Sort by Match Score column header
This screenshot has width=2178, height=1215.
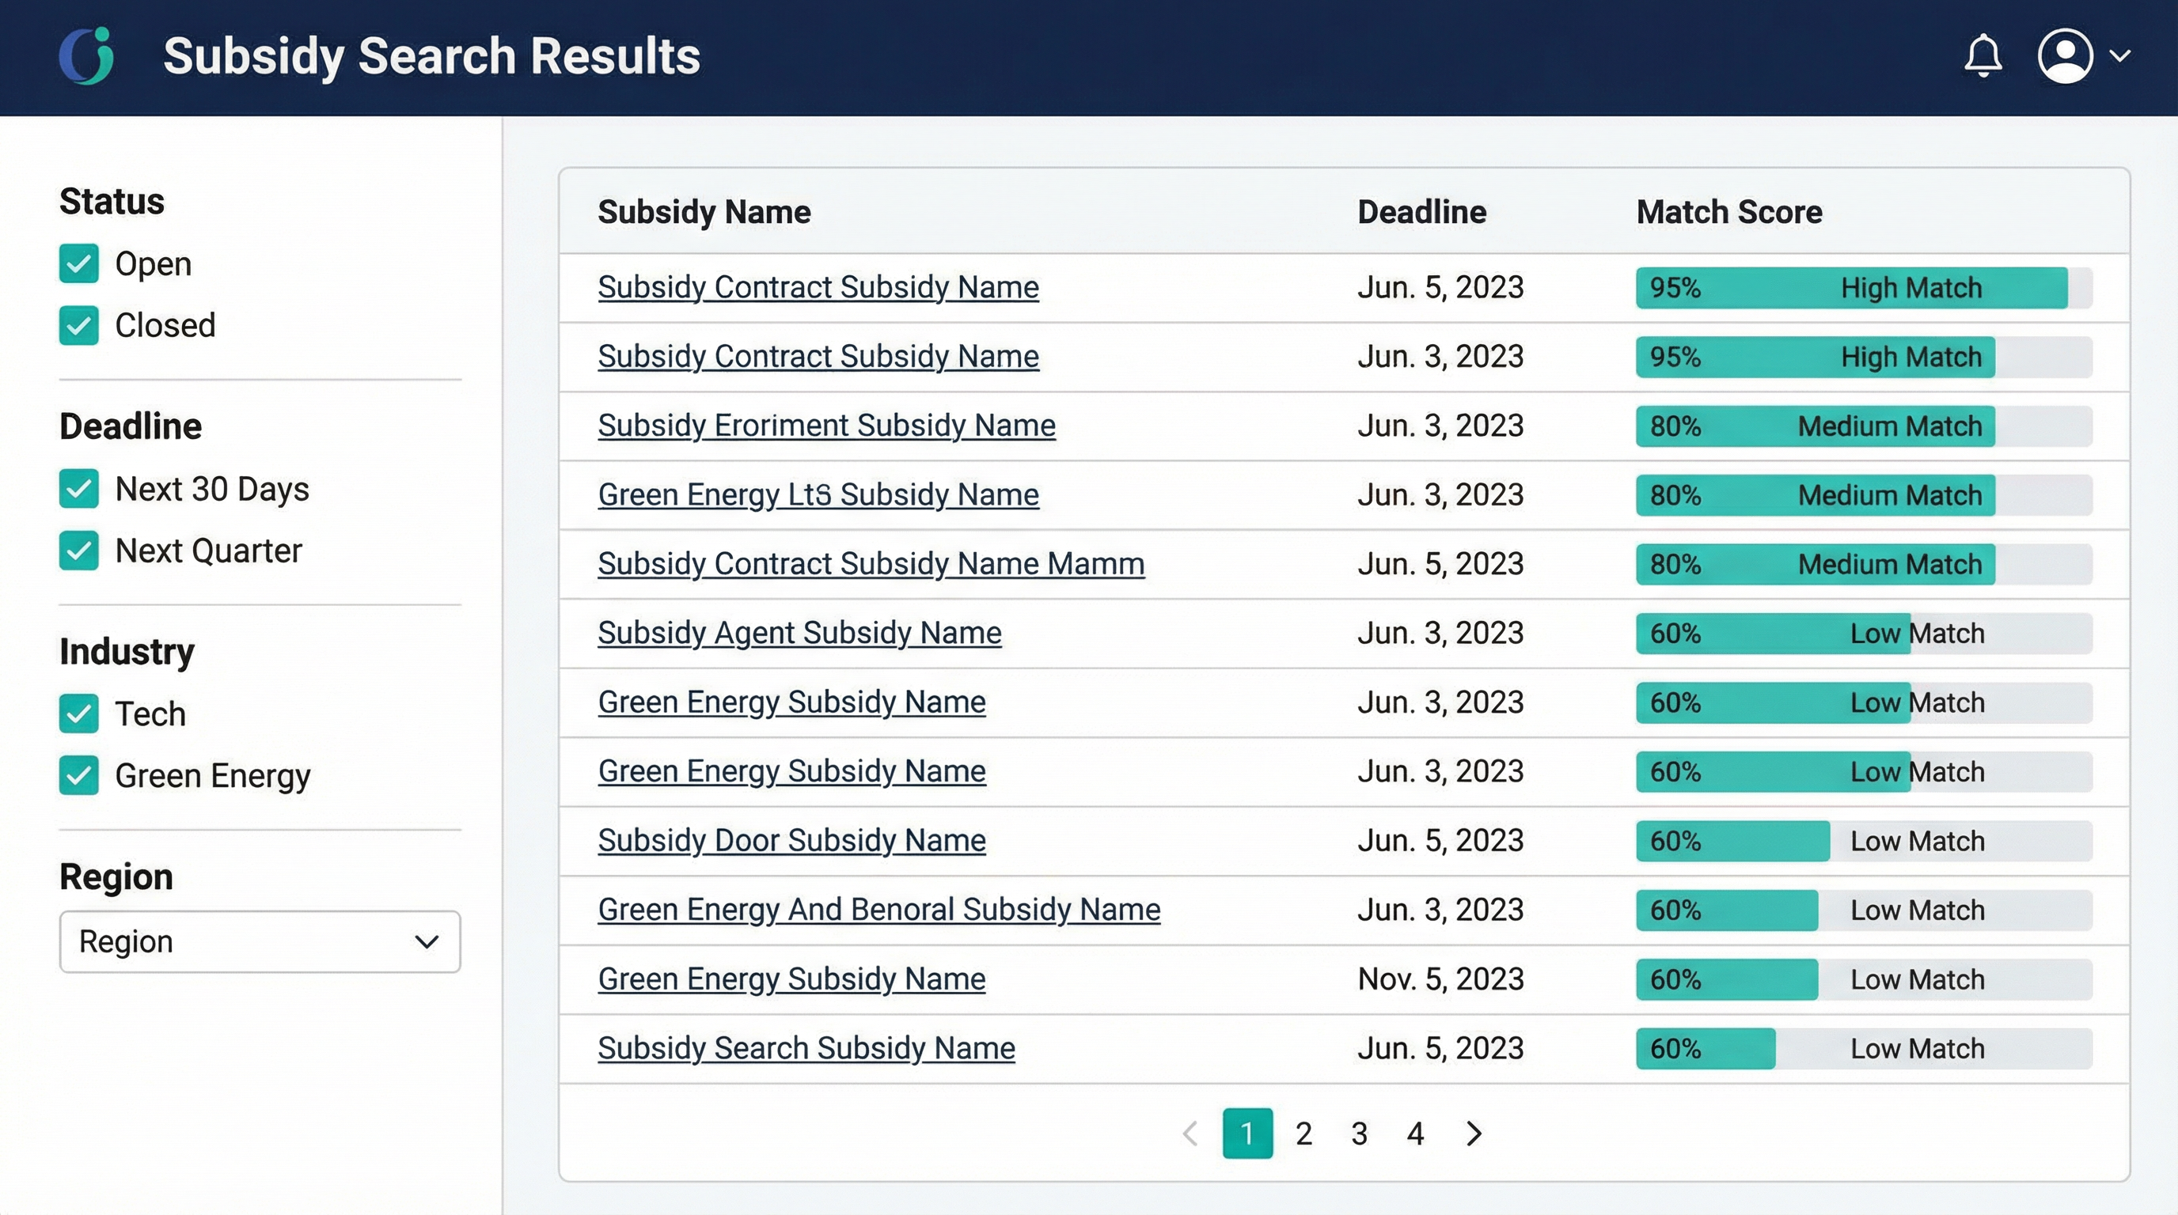tap(1729, 212)
